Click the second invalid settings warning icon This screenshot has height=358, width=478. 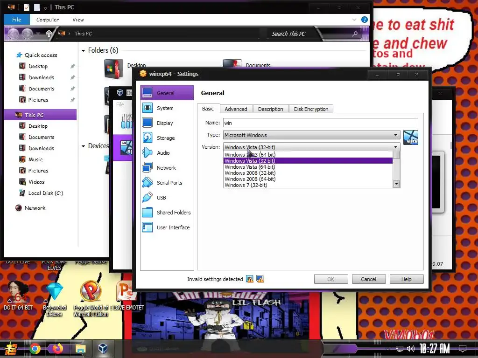tap(260, 279)
